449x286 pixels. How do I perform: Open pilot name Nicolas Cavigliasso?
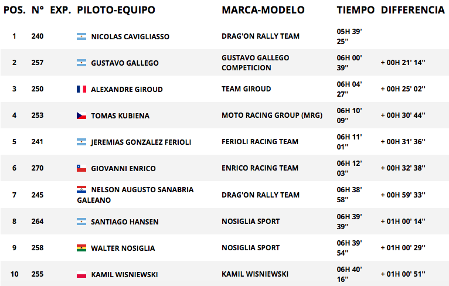pos(130,37)
